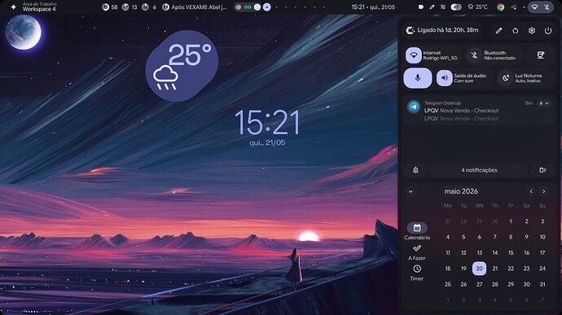Click the resource indicator showing 13

coord(130,7)
